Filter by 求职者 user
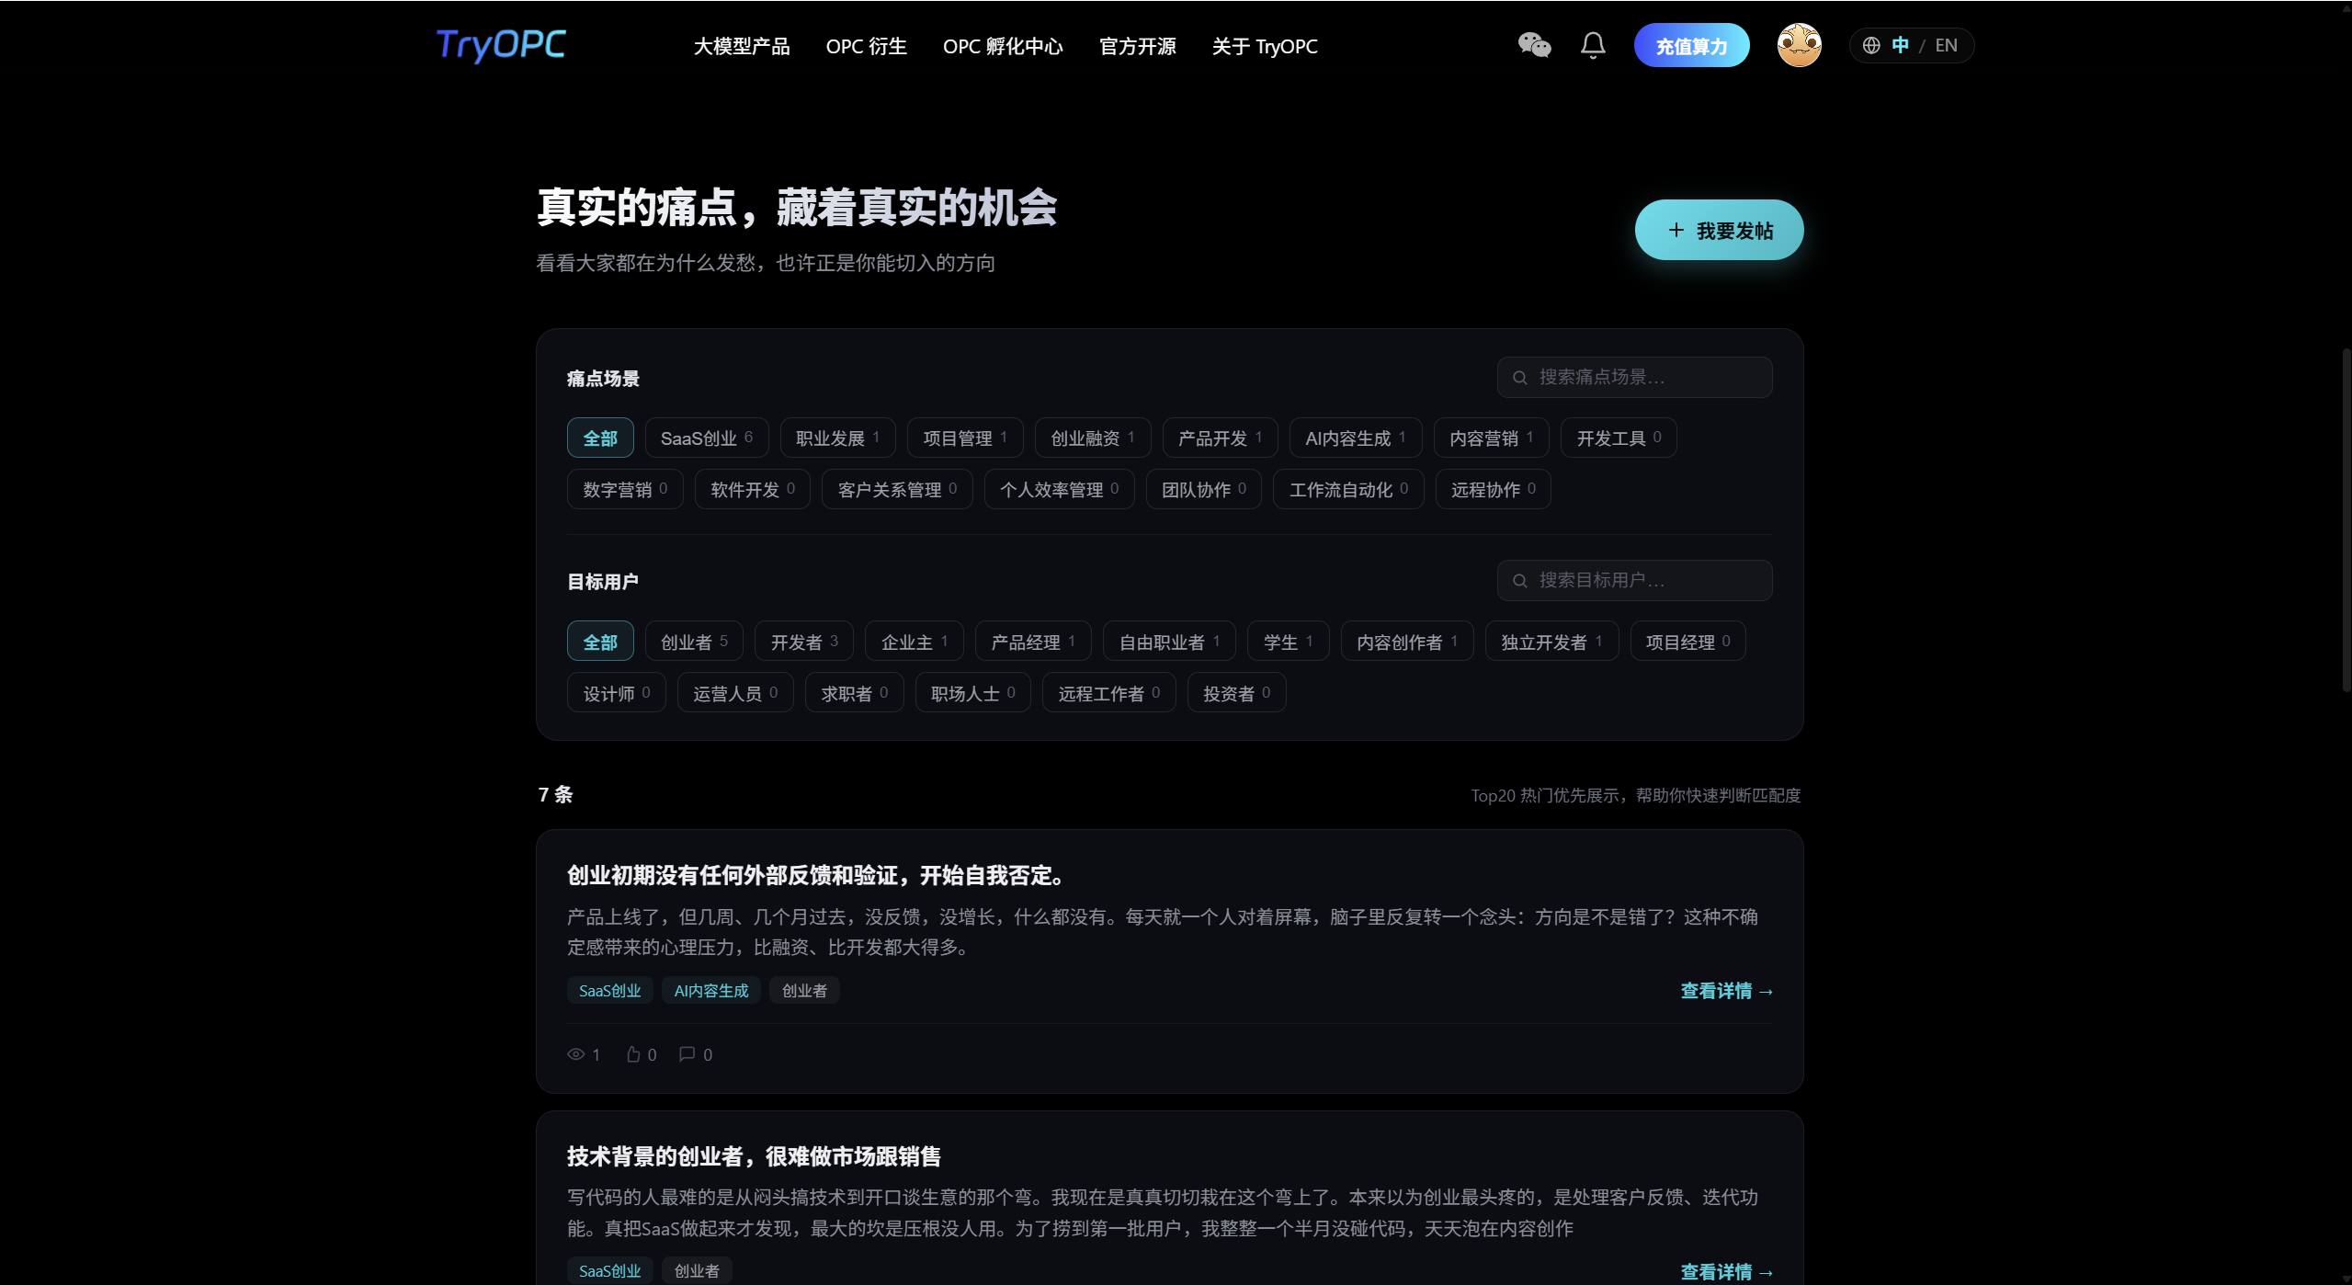2352x1285 pixels. (854, 693)
